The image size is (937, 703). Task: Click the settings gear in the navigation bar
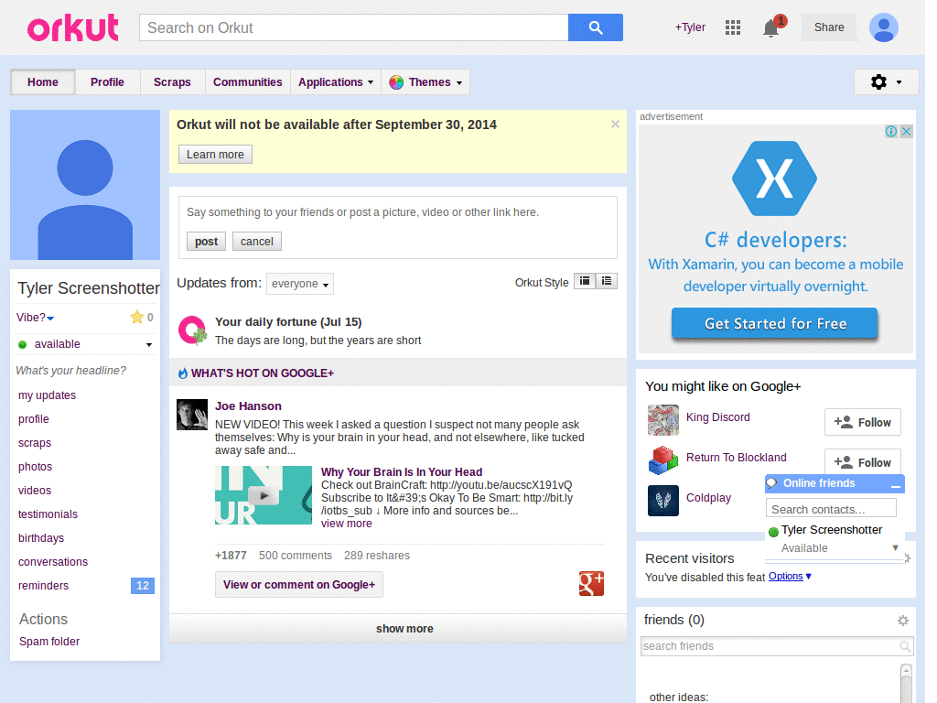click(x=878, y=81)
